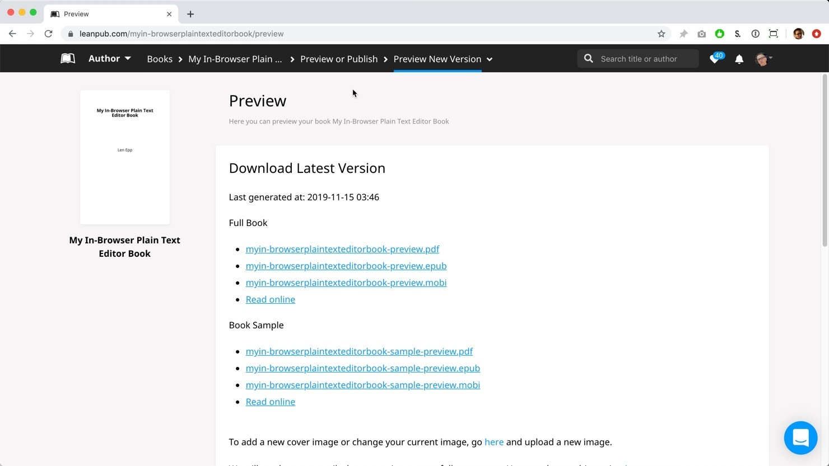The image size is (829, 466).
Task: Click the camera extension icon
Action: (701, 34)
